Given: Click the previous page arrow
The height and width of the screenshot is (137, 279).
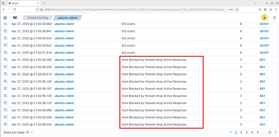Looking at the screenshot, I should coord(231,133).
